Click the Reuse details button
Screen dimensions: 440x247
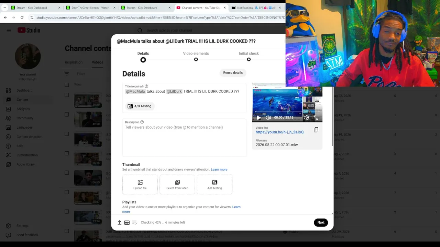click(x=233, y=73)
